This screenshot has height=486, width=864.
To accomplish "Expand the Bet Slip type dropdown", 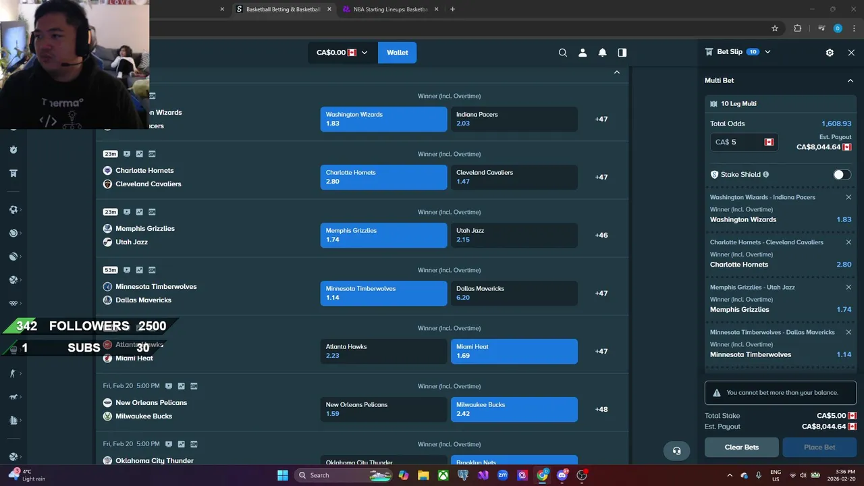I will 767,52.
